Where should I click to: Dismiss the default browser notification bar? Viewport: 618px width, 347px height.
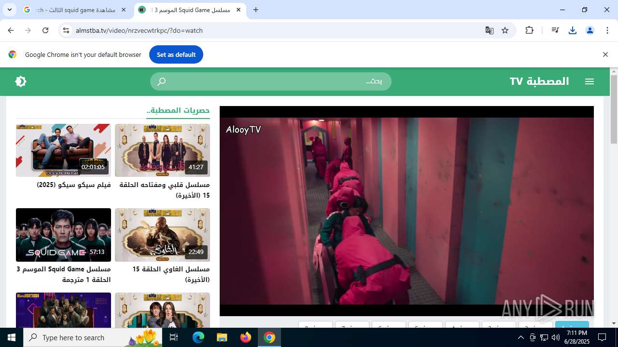[605, 54]
